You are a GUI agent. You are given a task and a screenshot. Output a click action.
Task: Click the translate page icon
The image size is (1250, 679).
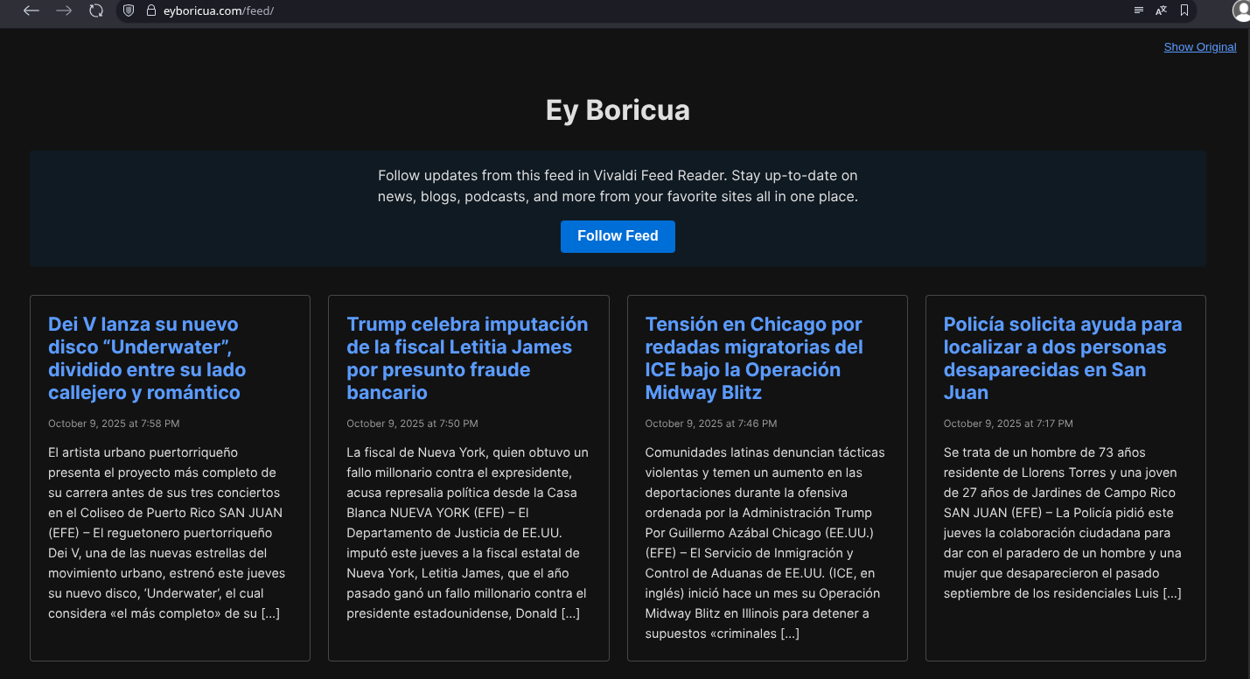coord(1161,10)
